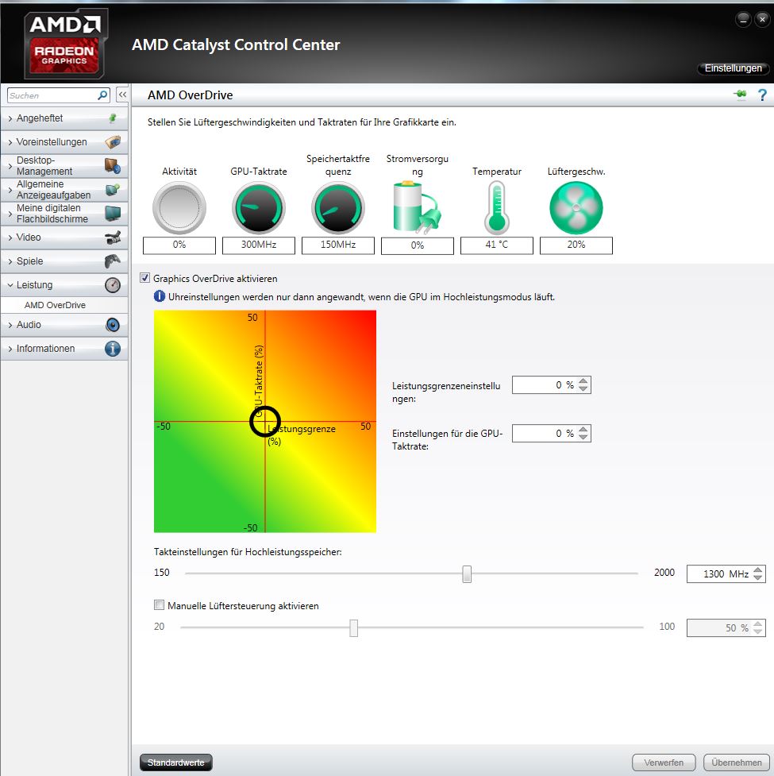Click the AMD Radeon Graphics logo

click(x=65, y=44)
